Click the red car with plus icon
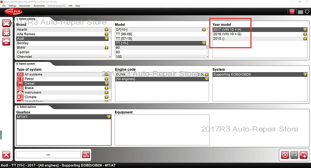311x168 pixels. click(304, 155)
